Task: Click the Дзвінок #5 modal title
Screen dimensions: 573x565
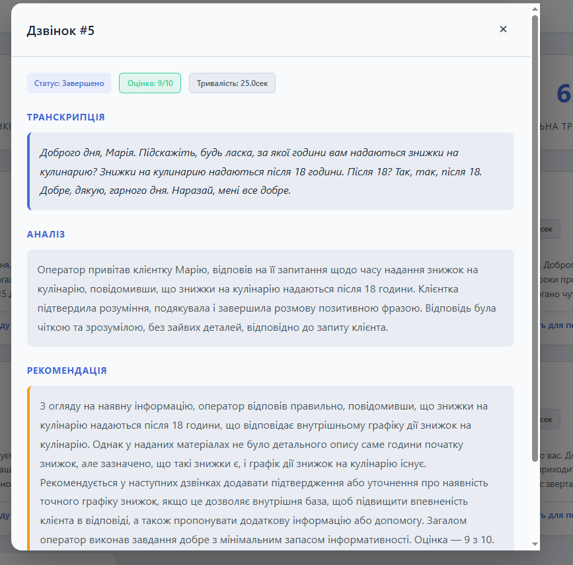Action: (x=61, y=29)
